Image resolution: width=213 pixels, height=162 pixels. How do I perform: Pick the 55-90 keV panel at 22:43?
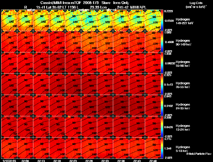click(137, 63)
